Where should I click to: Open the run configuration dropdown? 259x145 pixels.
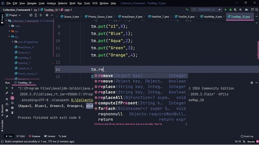tap(207, 10)
